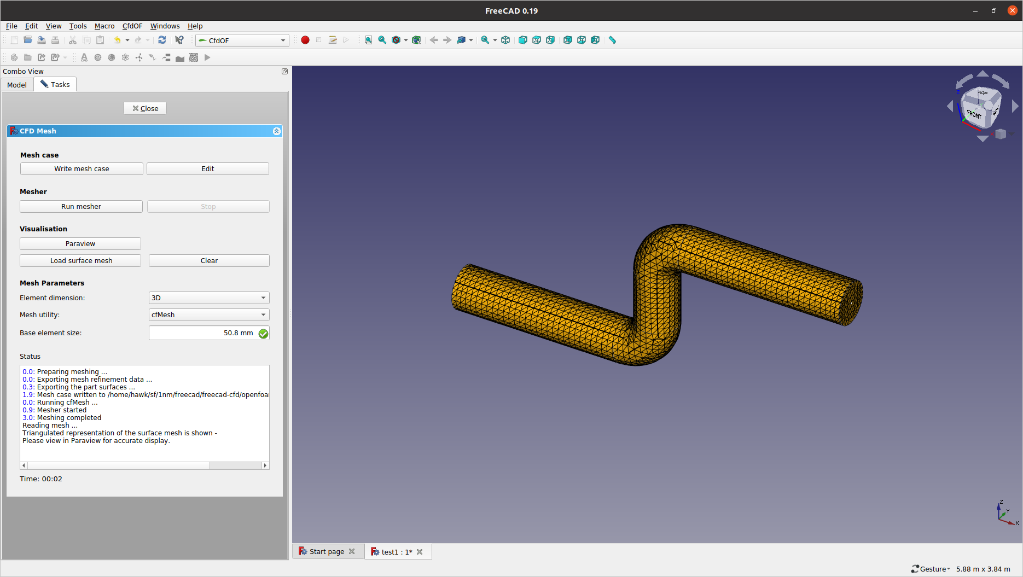Switch to the Model tab
The height and width of the screenshot is (577, 1023).
[17, 85]
